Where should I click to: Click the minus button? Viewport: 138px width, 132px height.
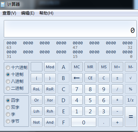[117, 111]
